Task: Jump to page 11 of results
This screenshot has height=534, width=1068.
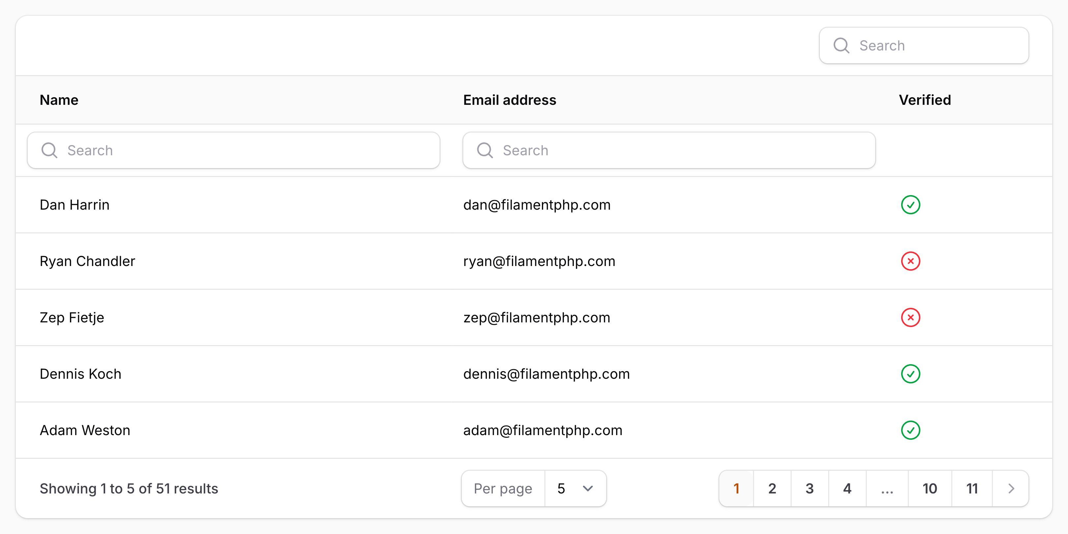Action: tap(972, 489)
